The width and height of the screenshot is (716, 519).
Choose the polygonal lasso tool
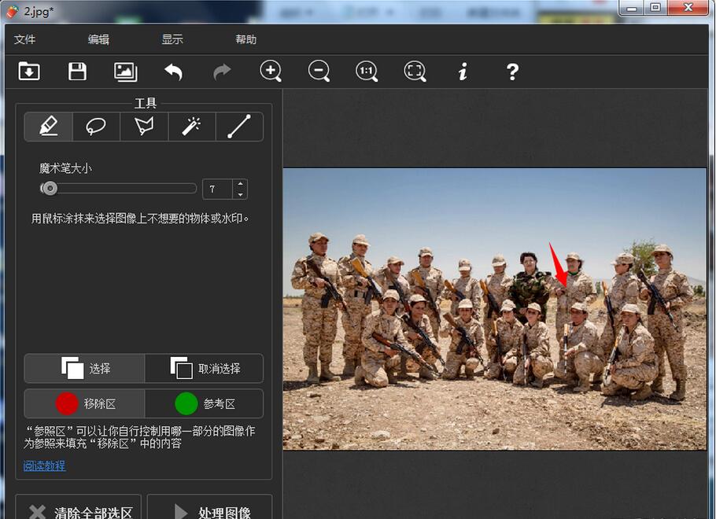pyautogui.click(x=144, y=127)
